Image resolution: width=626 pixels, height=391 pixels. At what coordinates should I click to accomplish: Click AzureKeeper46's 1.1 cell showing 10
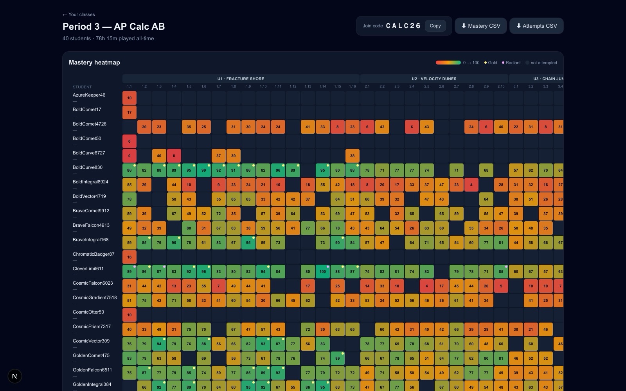click(130, 98)
